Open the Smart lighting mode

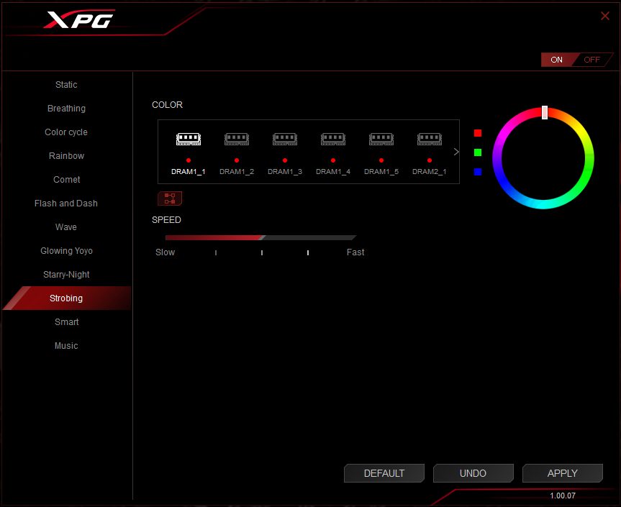66,322
